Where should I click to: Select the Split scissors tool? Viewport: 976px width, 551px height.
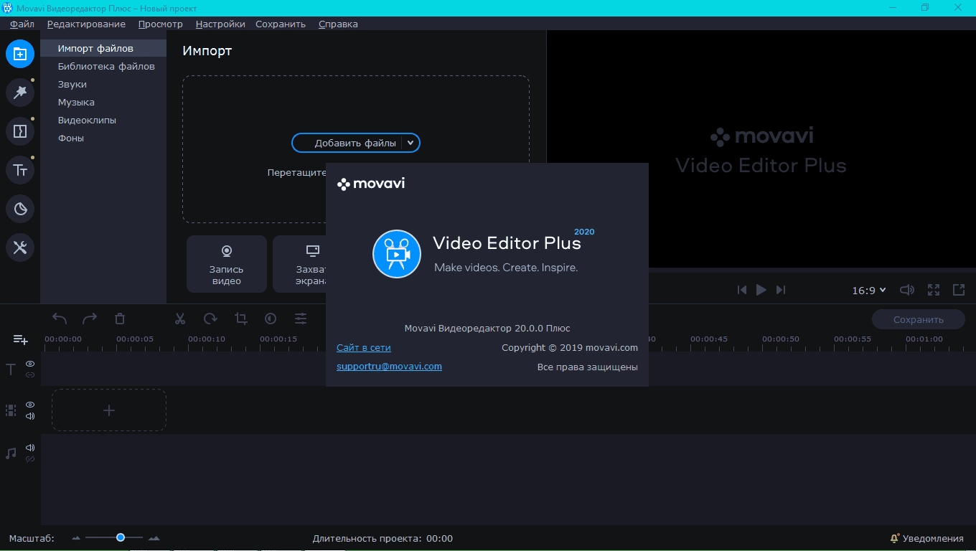click(x=180, y=319)
